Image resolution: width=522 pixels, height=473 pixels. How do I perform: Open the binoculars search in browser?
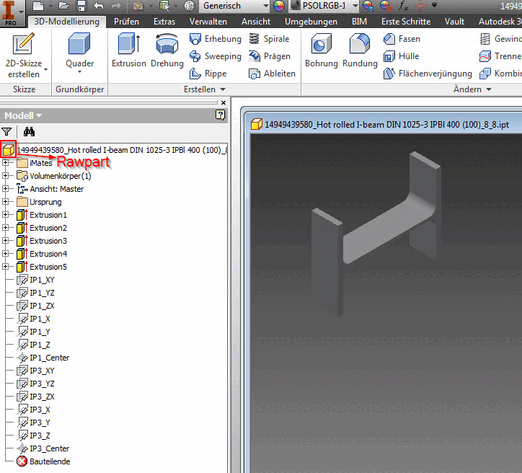(29, 132)
